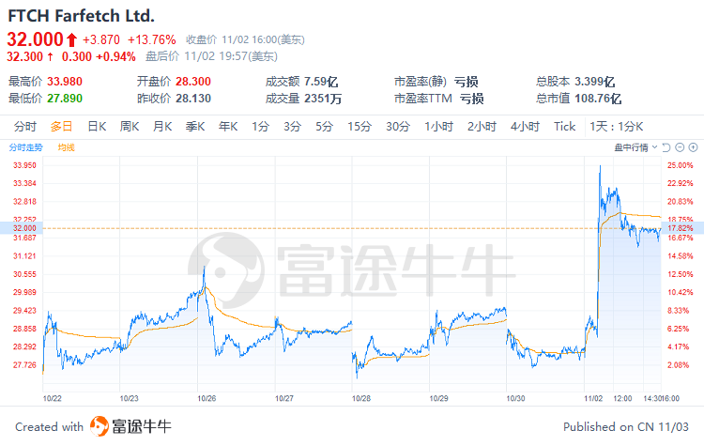This screenshot has width=704, height=446.
Task: Click the 昨收价 28.130 value
Action: point(193,99)
